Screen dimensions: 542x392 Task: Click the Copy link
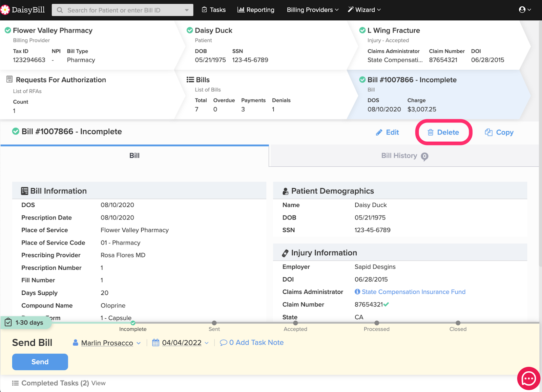tap(499, 133)
